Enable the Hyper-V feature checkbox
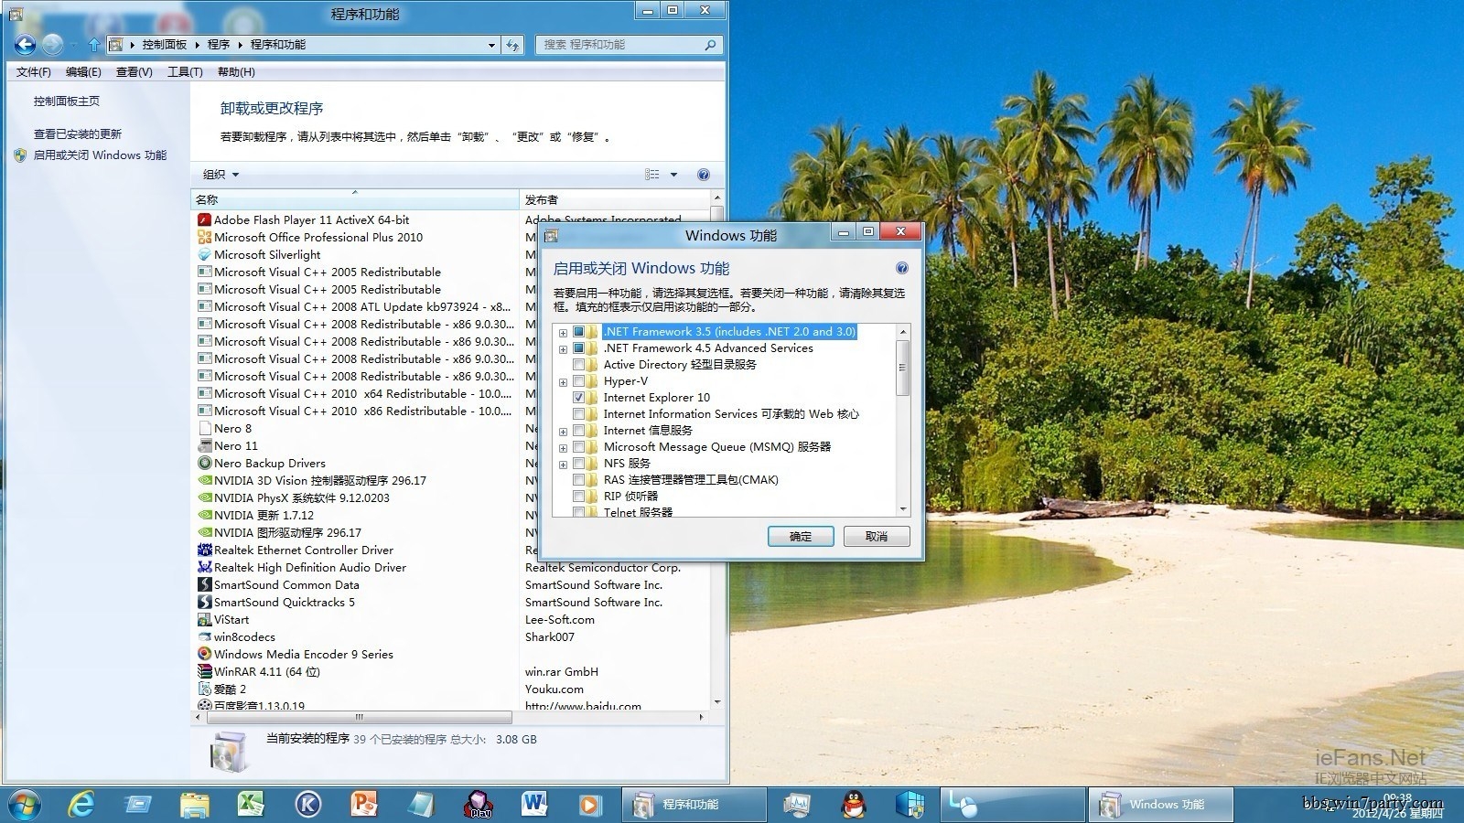 578,381
